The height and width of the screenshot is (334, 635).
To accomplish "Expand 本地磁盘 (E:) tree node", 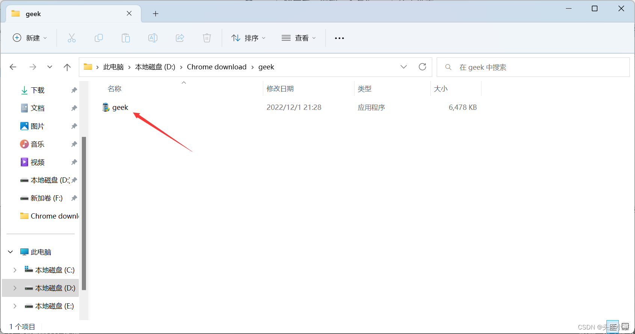I will [15, 306].
